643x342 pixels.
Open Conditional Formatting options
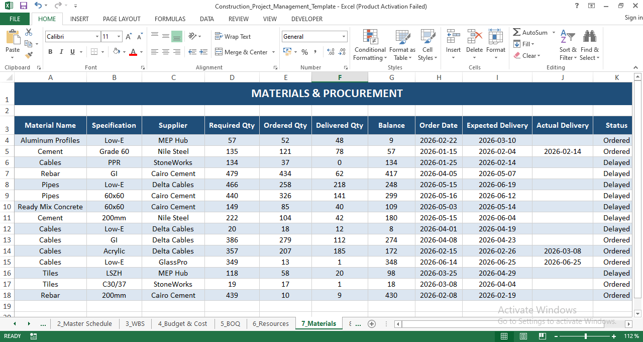pyautogui.click(x=370, y=45)
